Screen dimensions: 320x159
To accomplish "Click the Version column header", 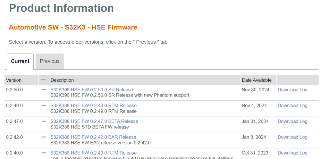I will coord(14,80).
